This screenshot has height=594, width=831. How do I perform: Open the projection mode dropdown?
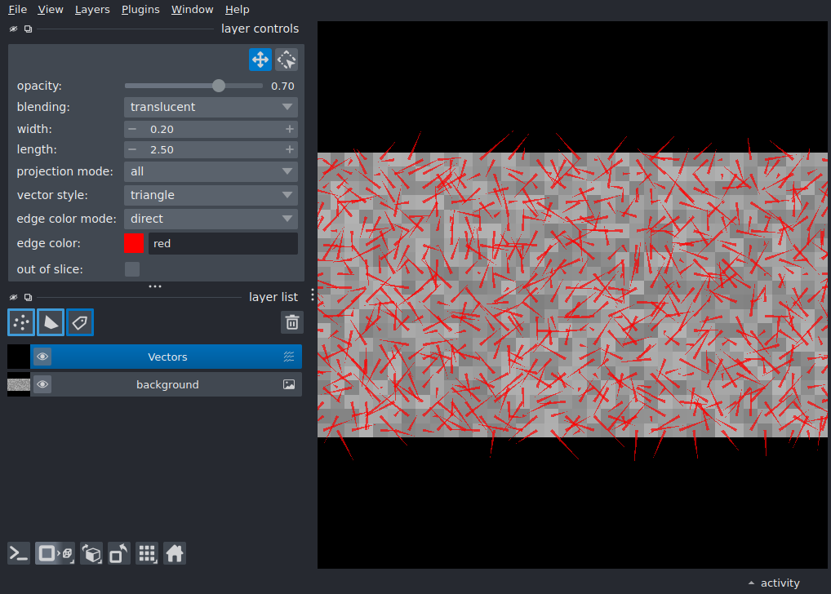point(211,171)
